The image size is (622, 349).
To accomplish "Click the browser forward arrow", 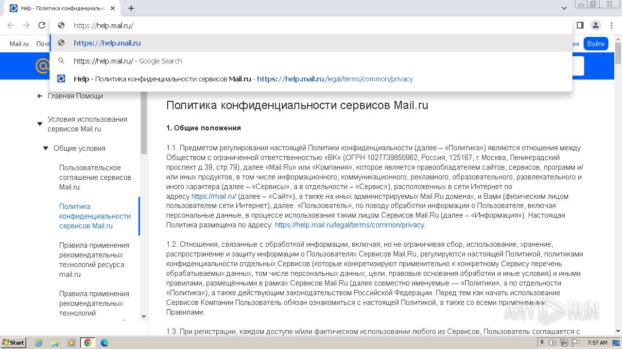I will click(26, 26).
